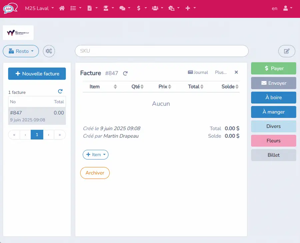The width and height of the screenshot is (300, 243).
Task: Refresh the invoice list
Action: (60, 91)
